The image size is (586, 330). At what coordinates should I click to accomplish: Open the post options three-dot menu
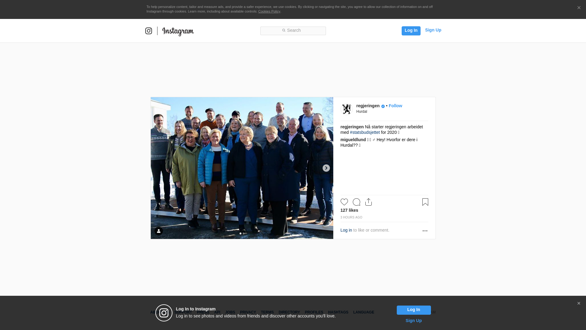[x=425, y=231]
